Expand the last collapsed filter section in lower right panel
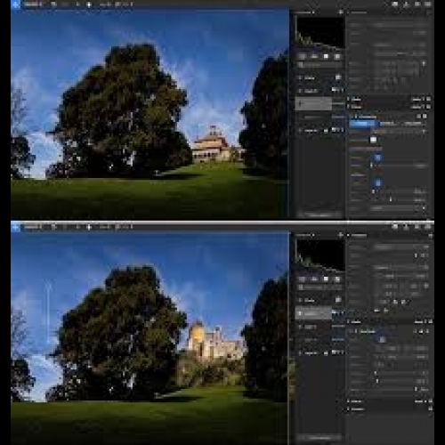The width and height of the screenshot is (445, 445). point(349,409)
